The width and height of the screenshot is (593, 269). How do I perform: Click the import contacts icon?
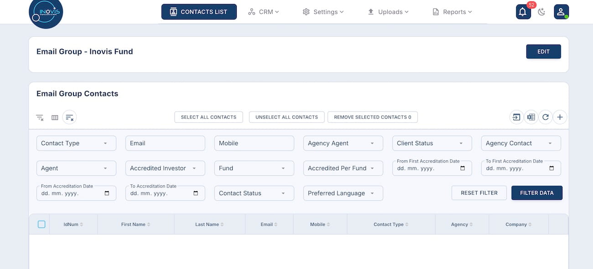pos(516,117)
